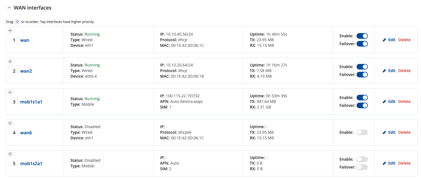Image resolution: width=421 pixels, height=180 pixels.
Task: Edit the wan2 interface
Action: [392, 71]
